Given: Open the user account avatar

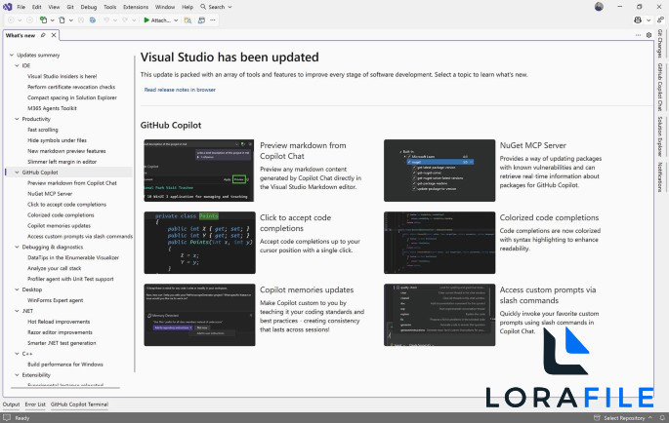Looking at the screenshot, I should (599, 7).
